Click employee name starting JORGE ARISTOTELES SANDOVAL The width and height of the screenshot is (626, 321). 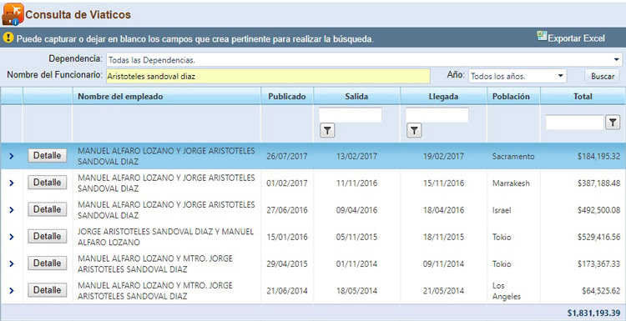tap(166, 237)
